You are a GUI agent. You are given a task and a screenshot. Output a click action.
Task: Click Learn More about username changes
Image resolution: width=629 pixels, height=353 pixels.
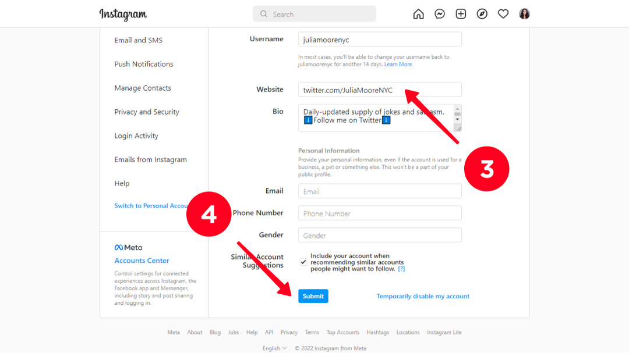click(398, 64)
